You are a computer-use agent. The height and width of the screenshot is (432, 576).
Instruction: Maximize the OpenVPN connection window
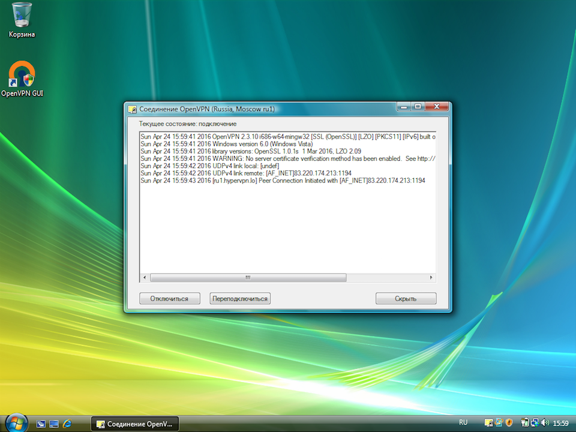click(418, 107)
